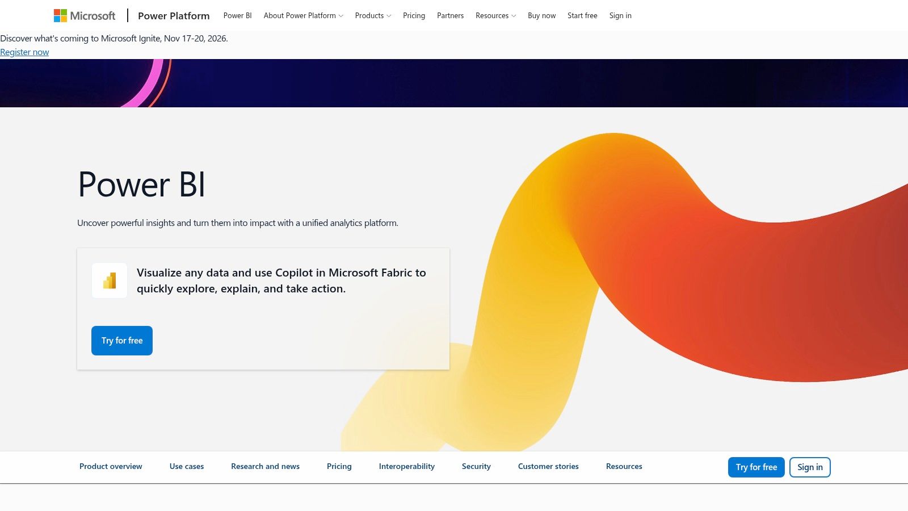The height and width of the screenshot is (511, 908).
Task: Open the Interoperability section tab
Action: pos(407,467)
